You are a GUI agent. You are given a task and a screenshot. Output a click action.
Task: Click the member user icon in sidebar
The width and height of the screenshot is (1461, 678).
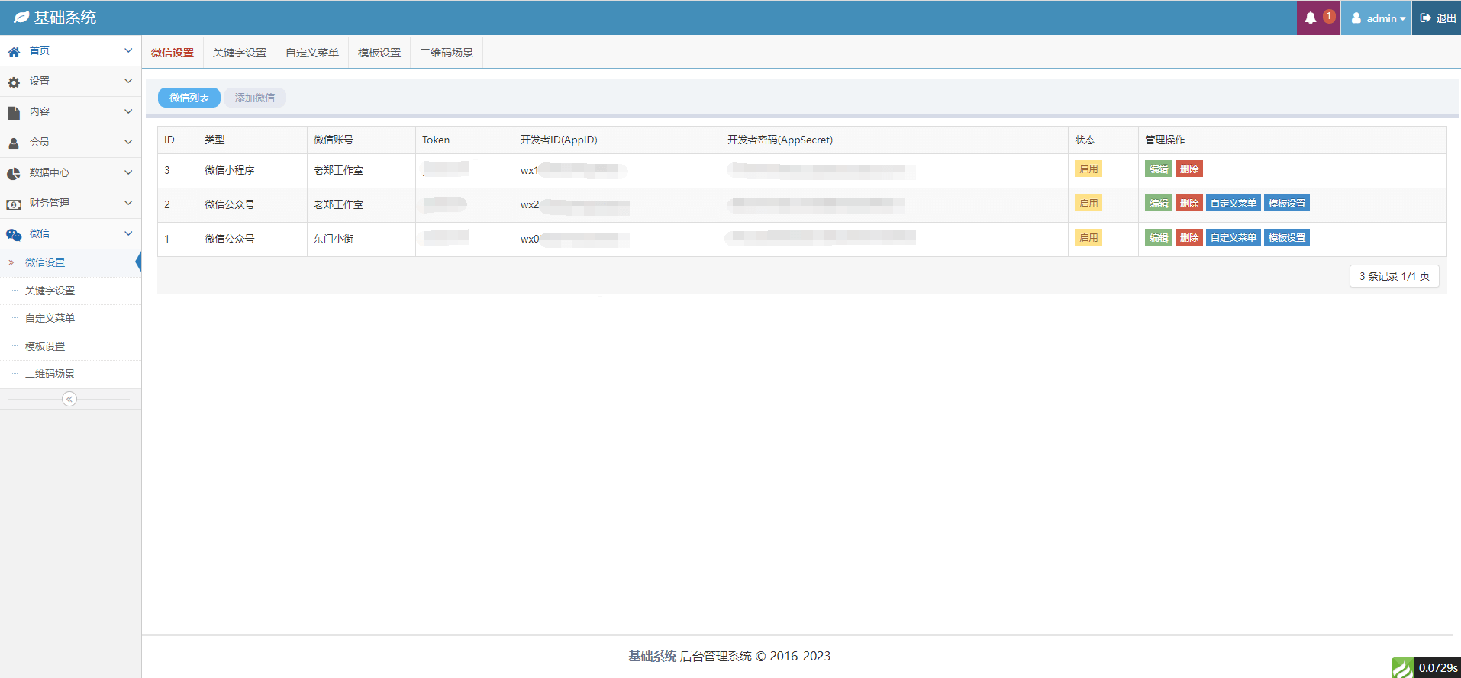click(x=14, y=143)
